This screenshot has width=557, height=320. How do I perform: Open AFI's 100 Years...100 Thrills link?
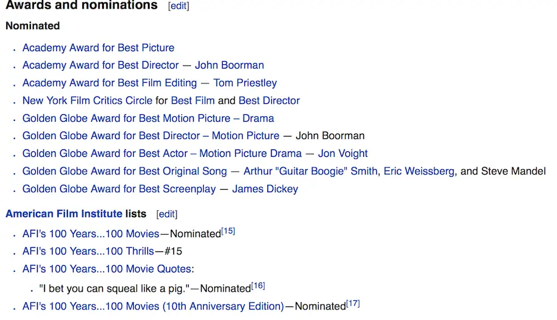click(89, 251)
